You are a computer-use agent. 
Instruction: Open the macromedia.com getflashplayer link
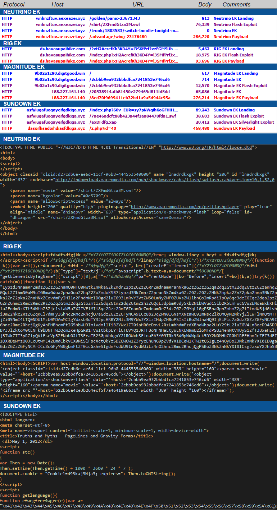[x=185, y=207]
